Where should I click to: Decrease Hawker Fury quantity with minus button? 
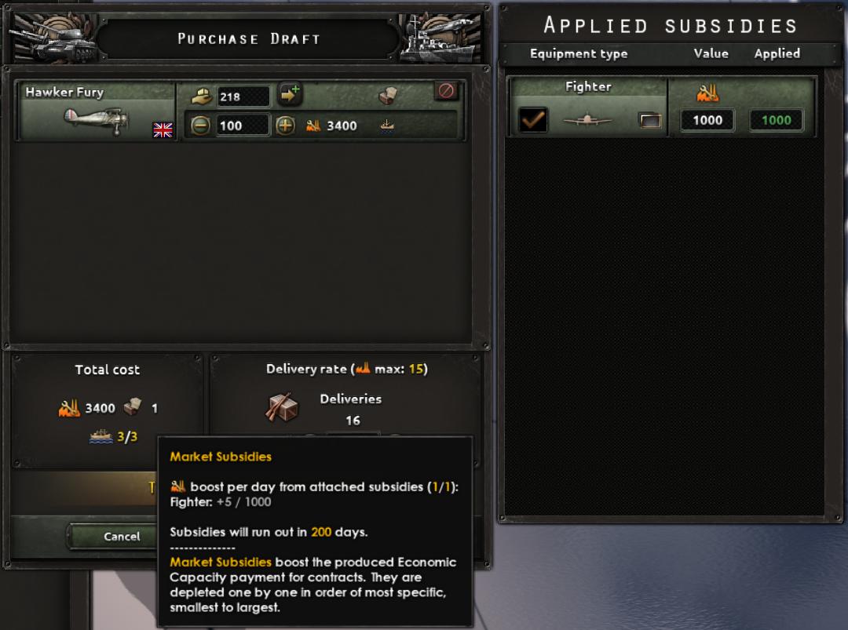point(200,126)
